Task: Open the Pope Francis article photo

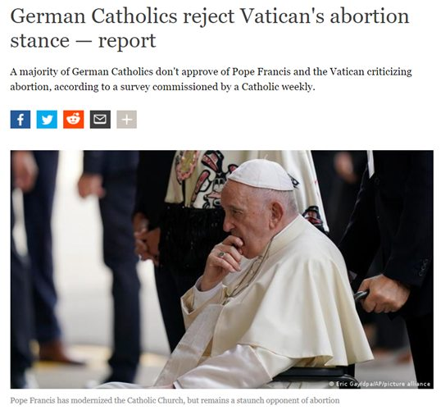Action: pos(222,269)
